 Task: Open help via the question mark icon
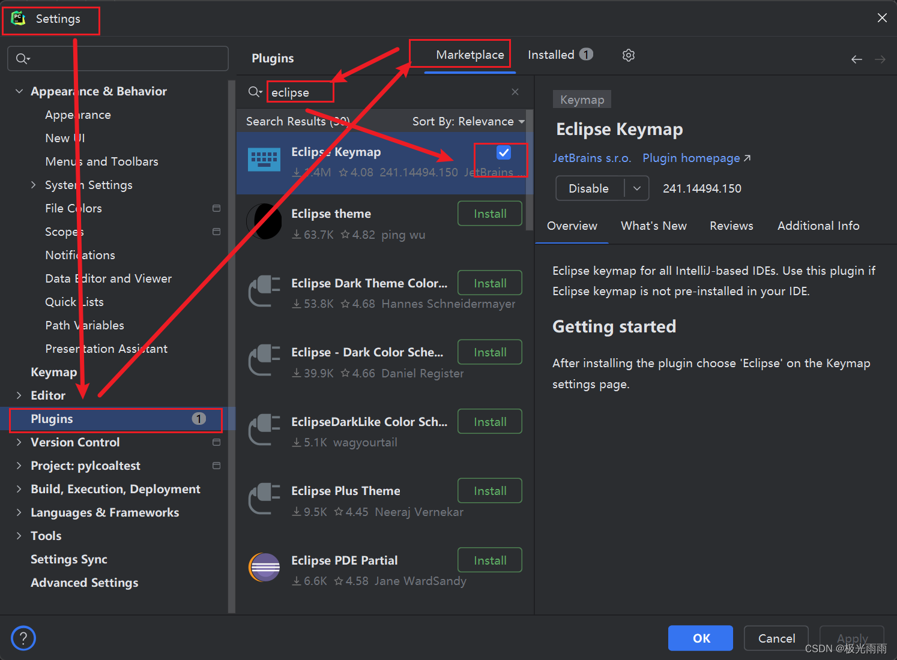click(23, 638)
